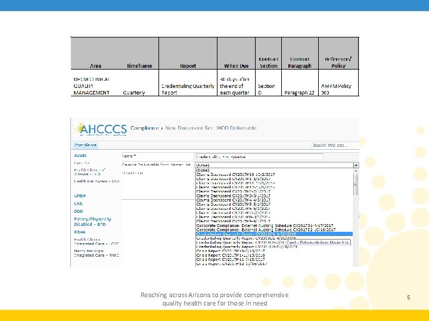Open Health Choice Integrated Care link
The height and width of the screenshot is (321, 429).
pos(97,241)
